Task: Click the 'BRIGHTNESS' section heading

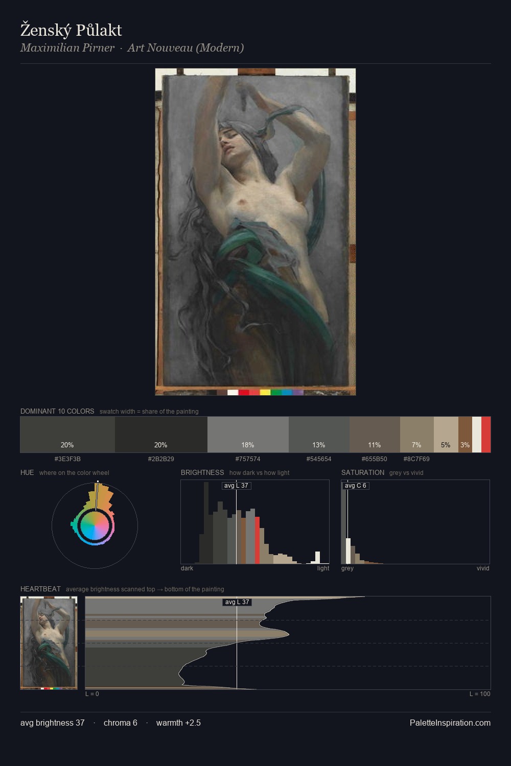Action: 202,472
